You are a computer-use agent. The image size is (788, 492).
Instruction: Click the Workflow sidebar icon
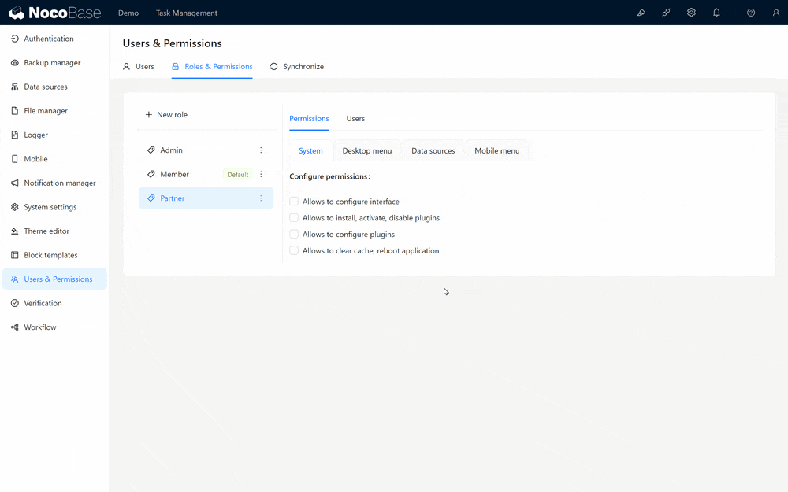click(14, 327)
